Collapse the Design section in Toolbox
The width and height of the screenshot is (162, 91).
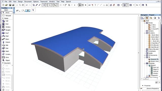point(3,18)
